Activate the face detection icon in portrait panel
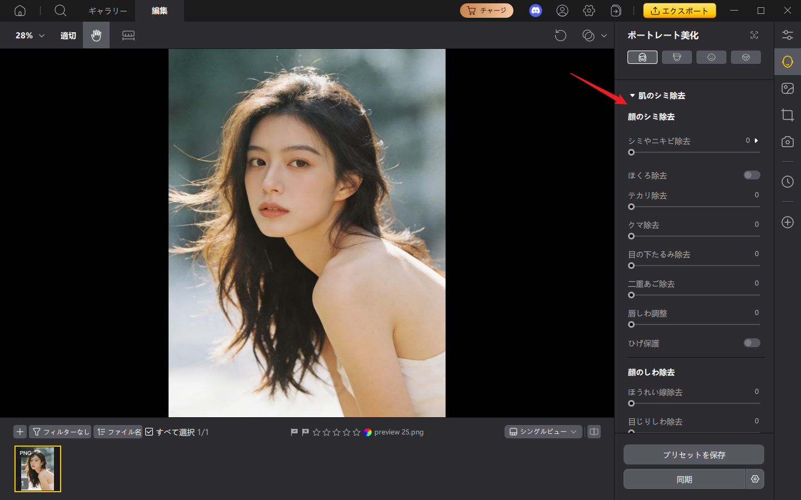801x500 pixels. click(x=754, y=34)
